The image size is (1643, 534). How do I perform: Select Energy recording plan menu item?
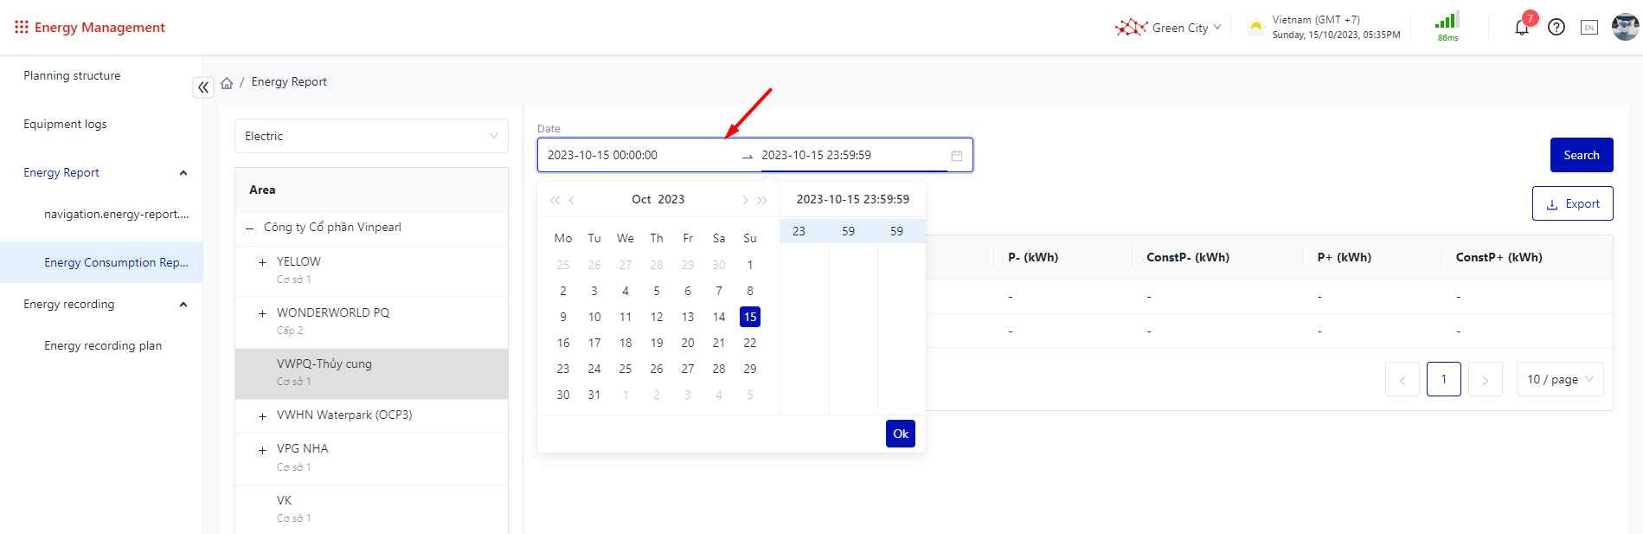pyautogui.click(x=103, y=345)
